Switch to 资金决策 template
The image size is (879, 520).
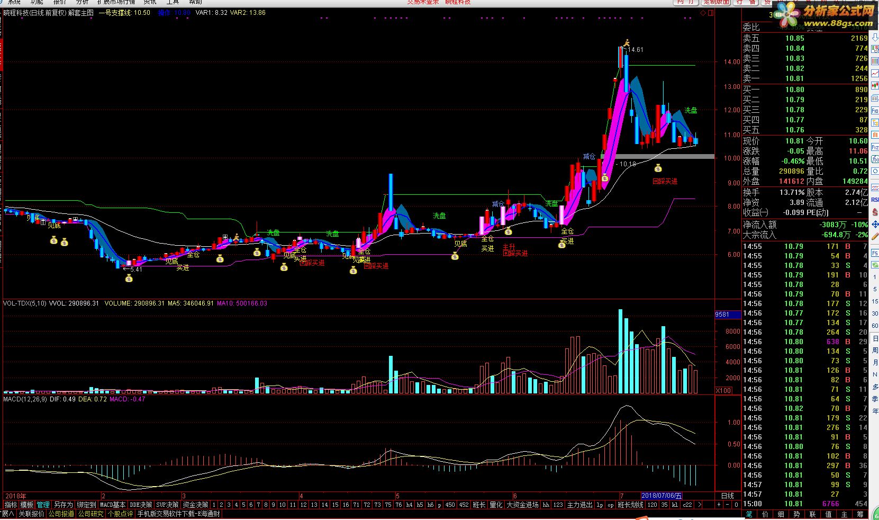point(195,505)
